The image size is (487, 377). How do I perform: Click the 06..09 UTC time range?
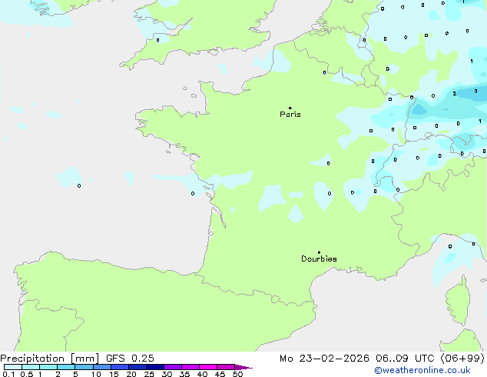coord(409,358)
